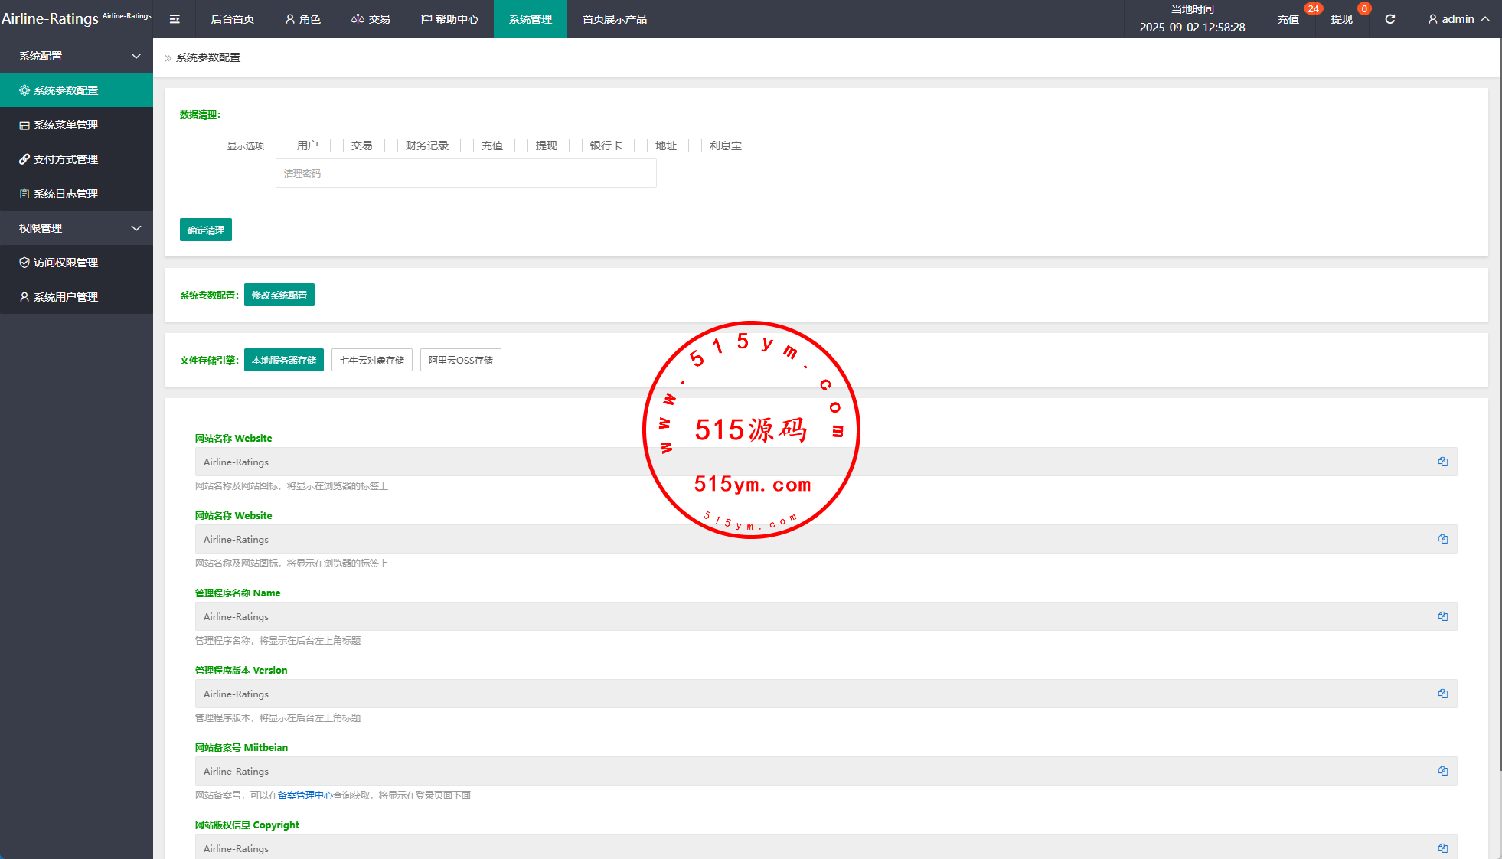1502x859 pixels.
Task: Select 阿里云OSS存储 storage engine
Action: (460, 360)
